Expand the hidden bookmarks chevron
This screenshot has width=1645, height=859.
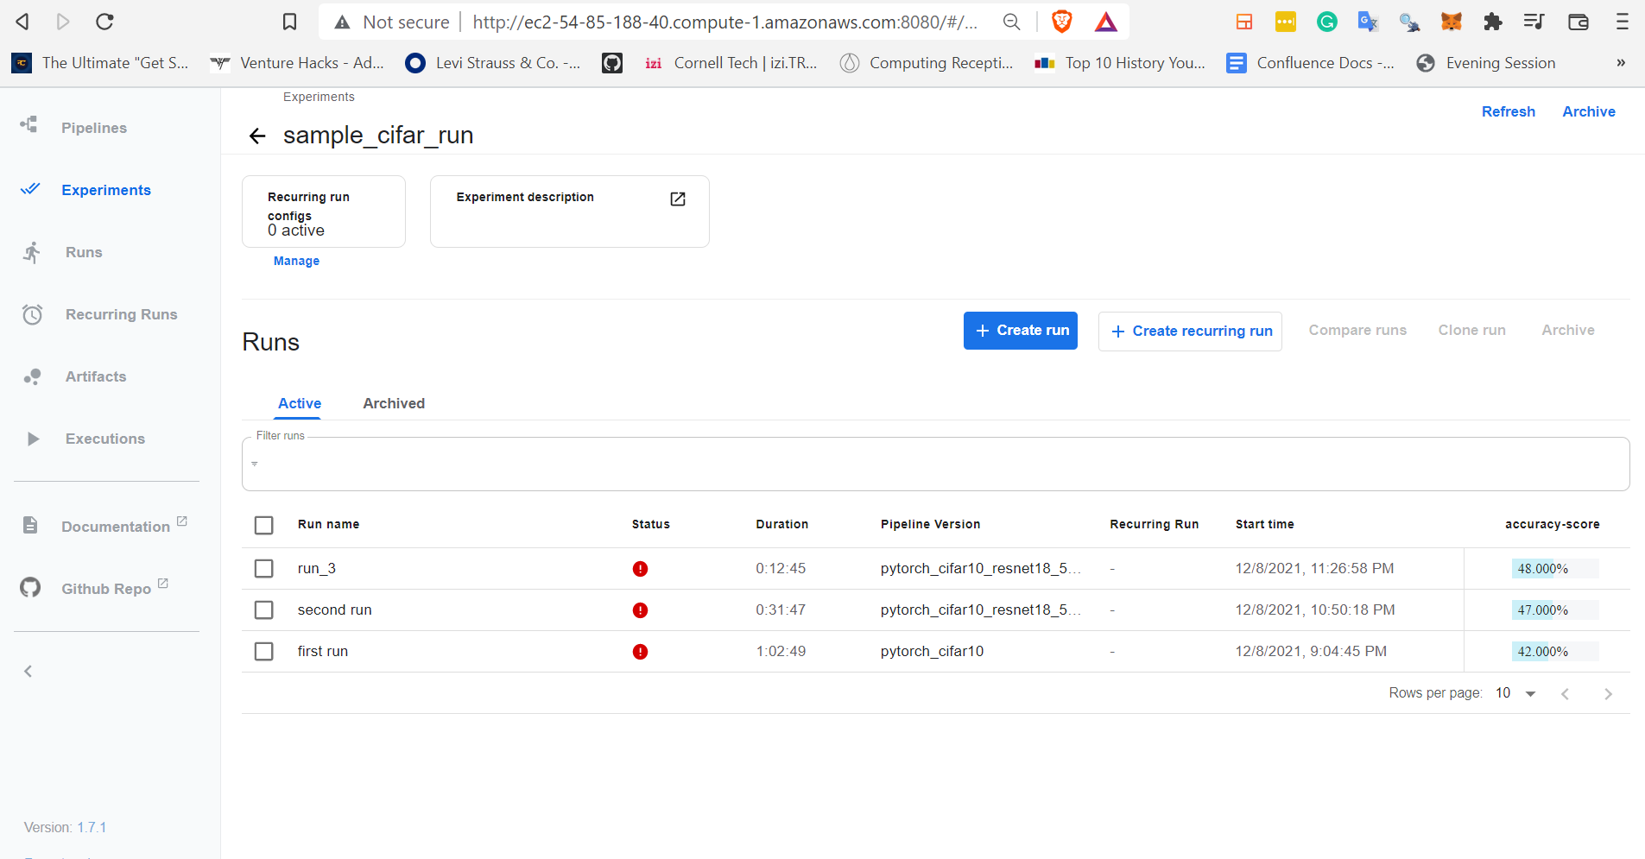pos(1622,62)
